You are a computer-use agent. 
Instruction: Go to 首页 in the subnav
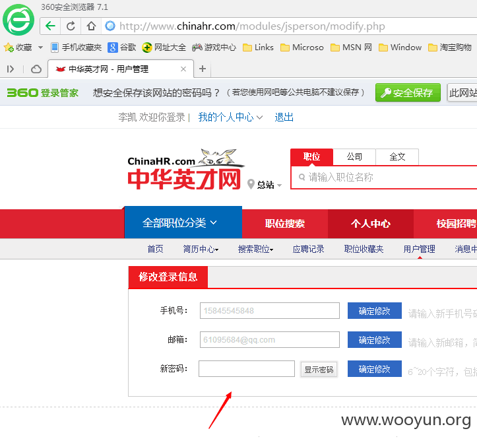click(156, 249)
